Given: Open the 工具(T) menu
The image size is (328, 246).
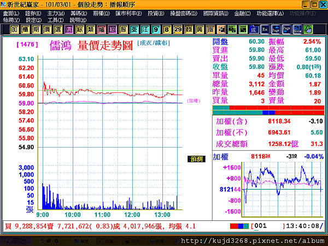Looking at the screenshot, I should [55, 20].
